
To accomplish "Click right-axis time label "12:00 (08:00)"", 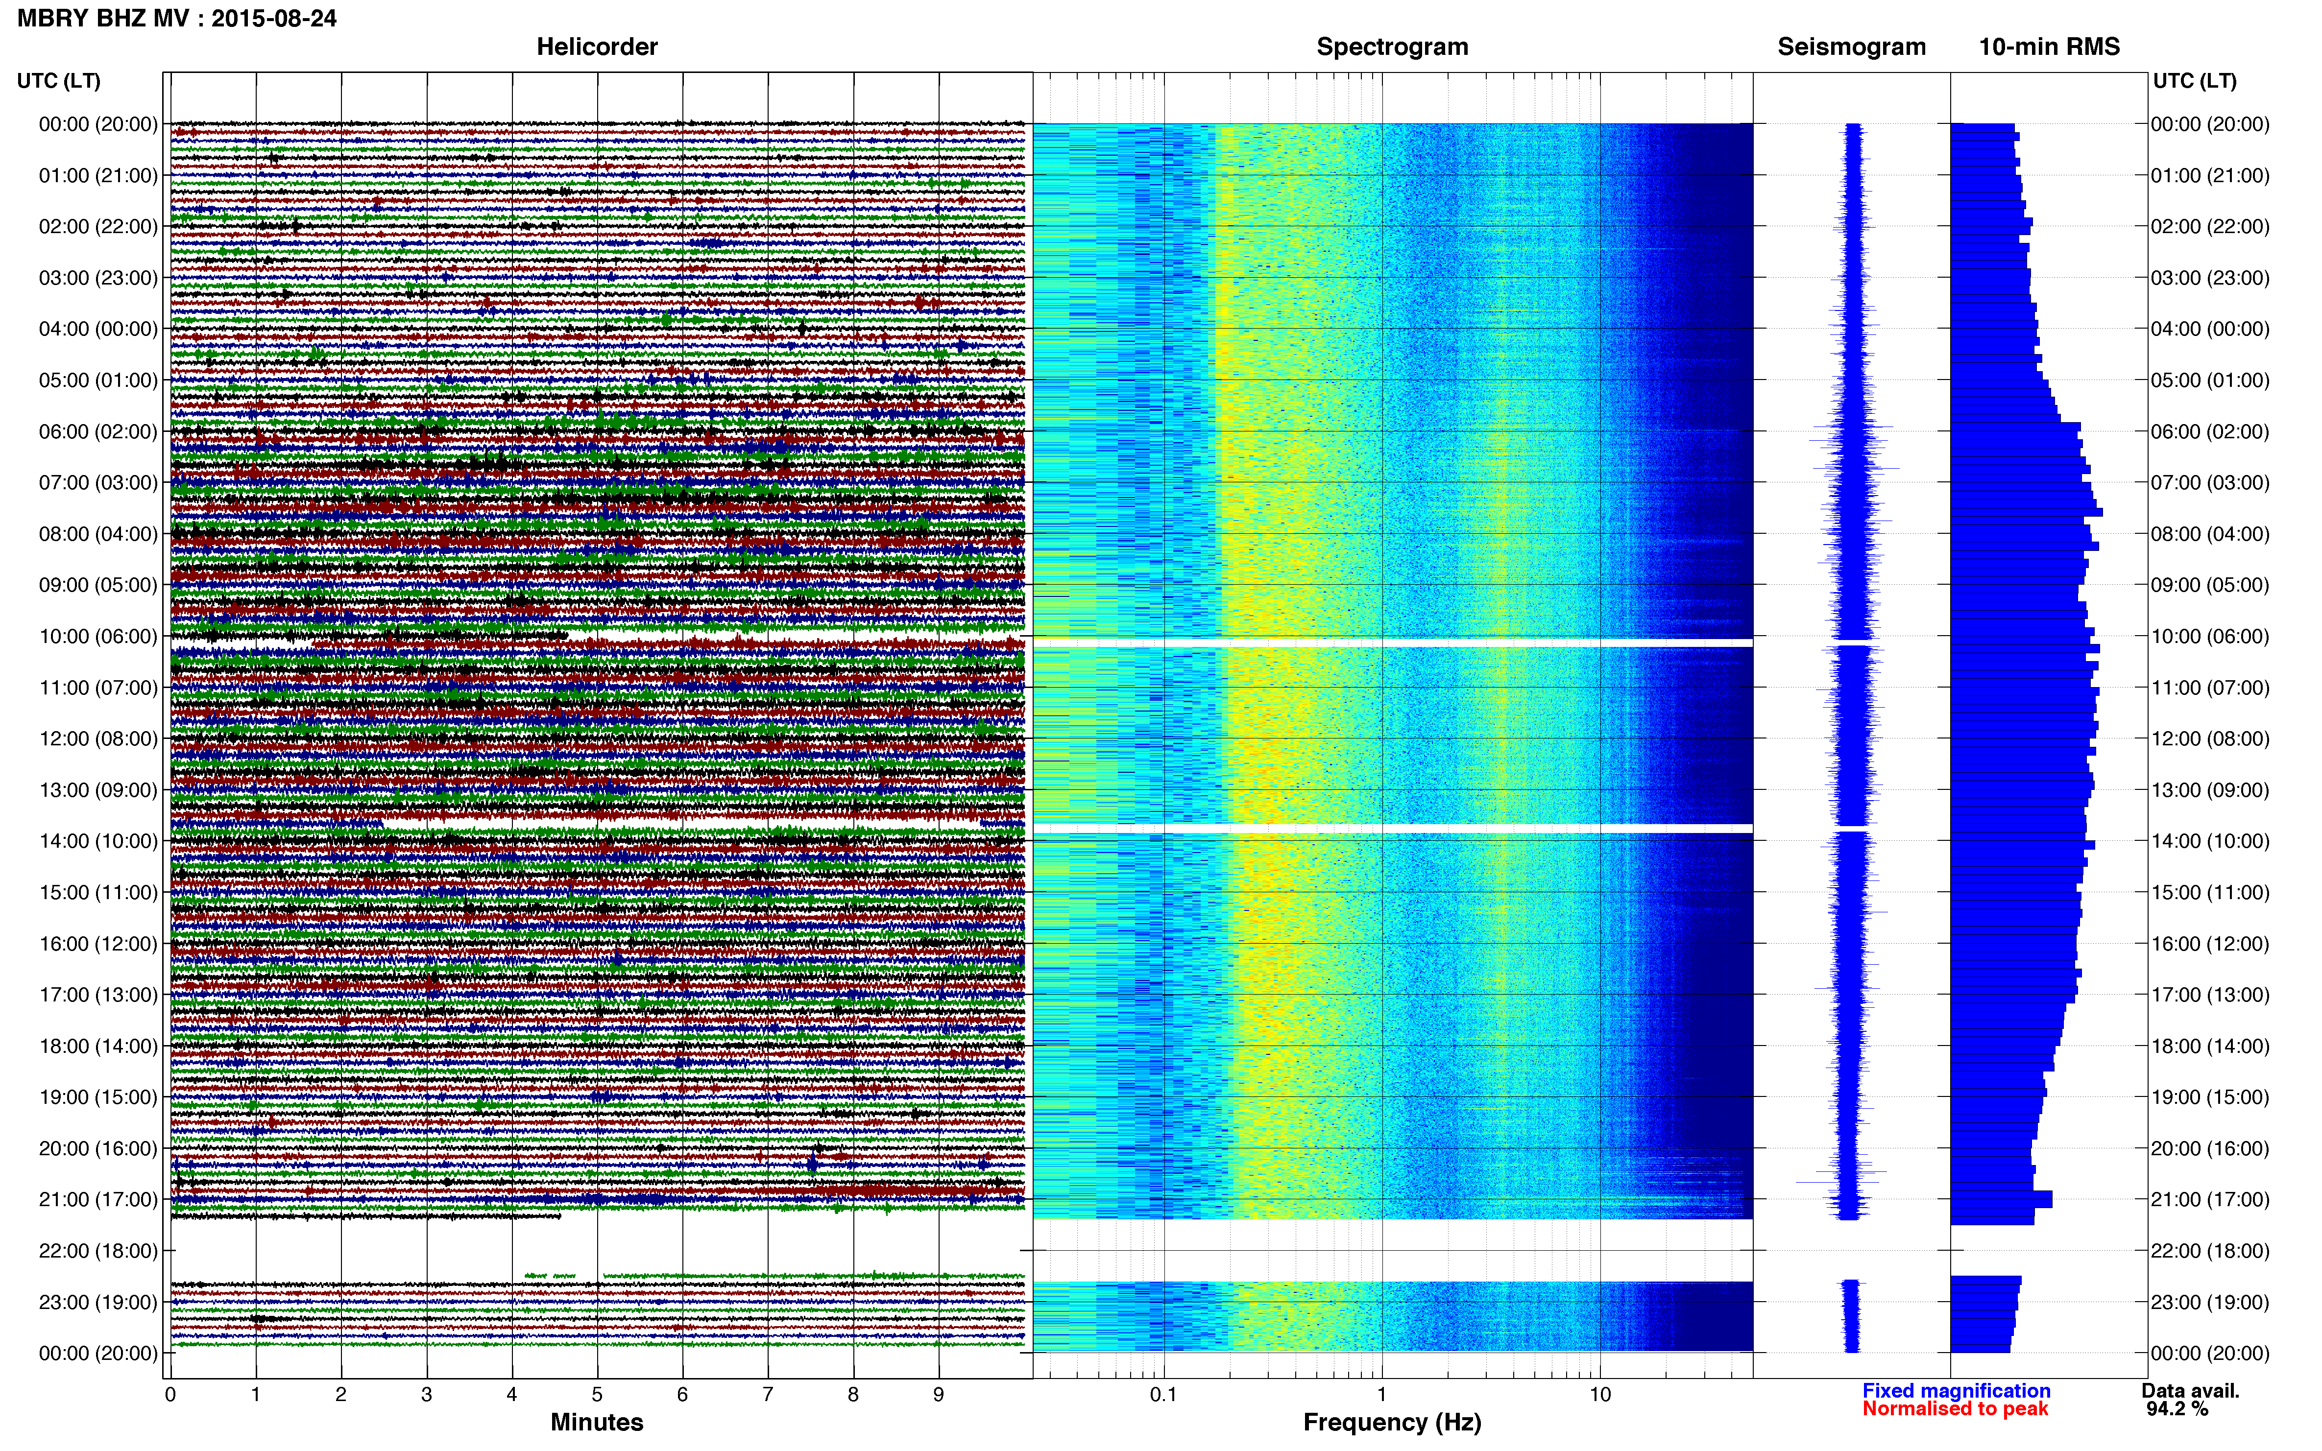I will (x=2211, y=739).
